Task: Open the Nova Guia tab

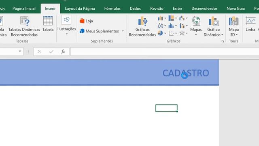Action: coord(236,9)
